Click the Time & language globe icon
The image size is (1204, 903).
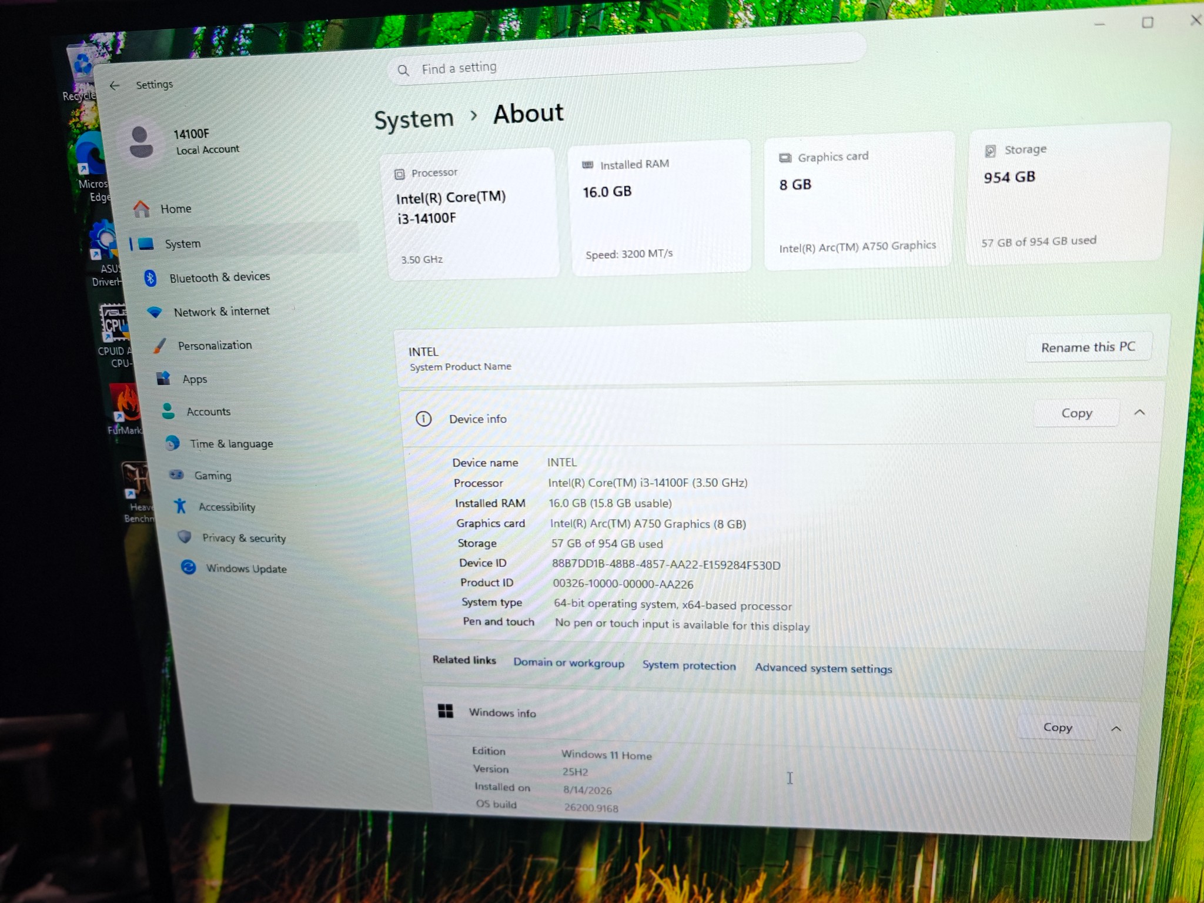click(172, 443)
